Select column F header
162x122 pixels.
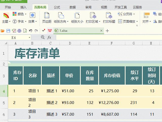112,43
